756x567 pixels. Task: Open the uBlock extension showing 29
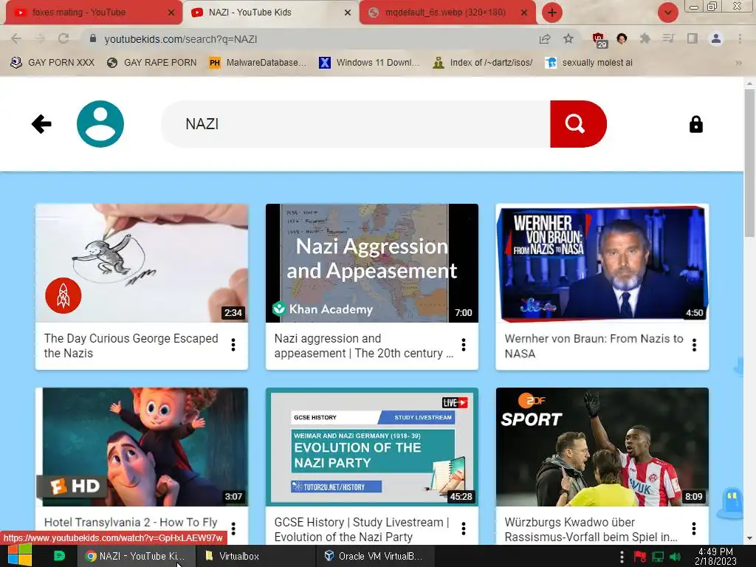599,40
